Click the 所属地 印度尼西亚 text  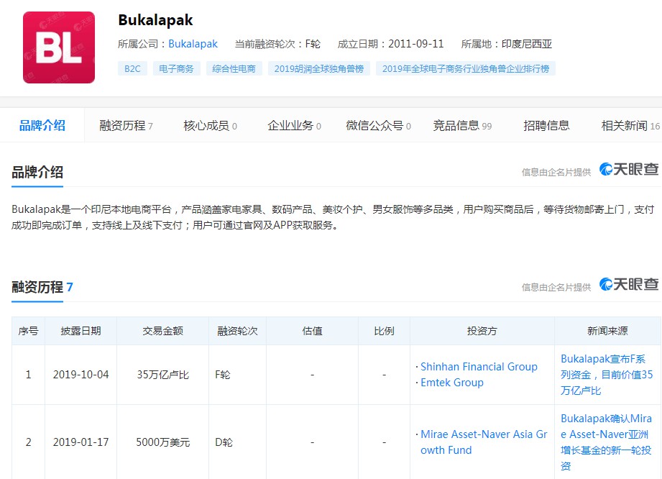(507, 44)
